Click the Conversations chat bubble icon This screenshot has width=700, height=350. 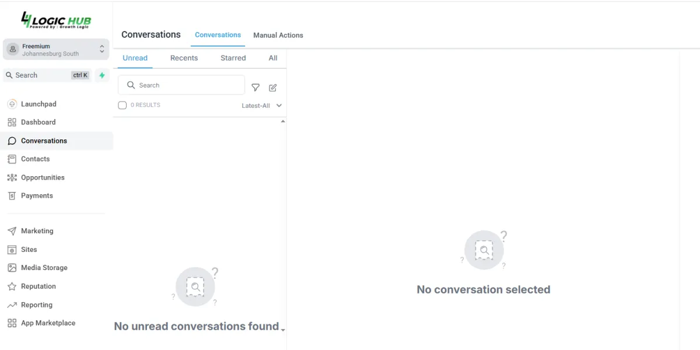click(12, 141)
